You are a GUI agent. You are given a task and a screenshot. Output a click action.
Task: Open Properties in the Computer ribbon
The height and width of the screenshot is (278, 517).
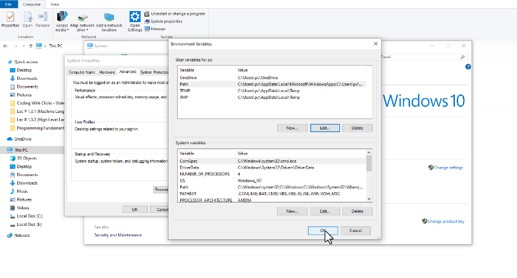10,20
